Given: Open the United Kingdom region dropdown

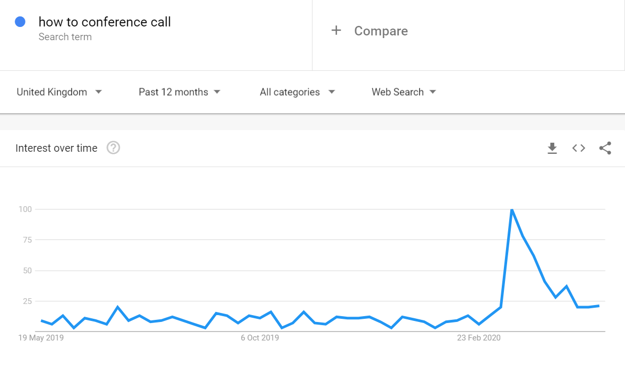Looking at the screenshot, I should [59, 92].
